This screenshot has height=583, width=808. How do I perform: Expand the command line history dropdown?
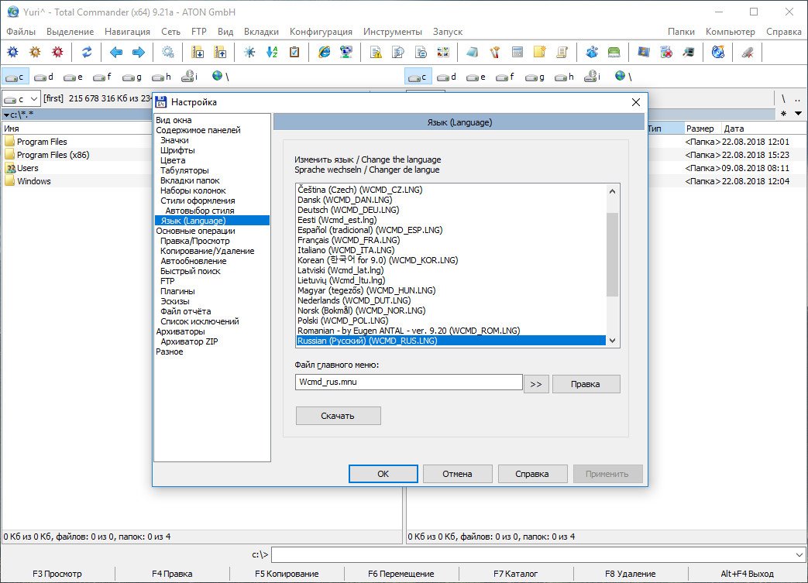[799, 555]
